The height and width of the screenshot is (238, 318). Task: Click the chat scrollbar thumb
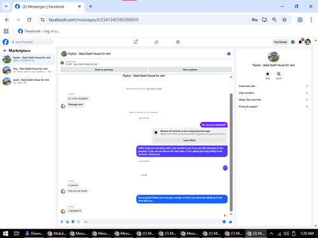(231, 152)
